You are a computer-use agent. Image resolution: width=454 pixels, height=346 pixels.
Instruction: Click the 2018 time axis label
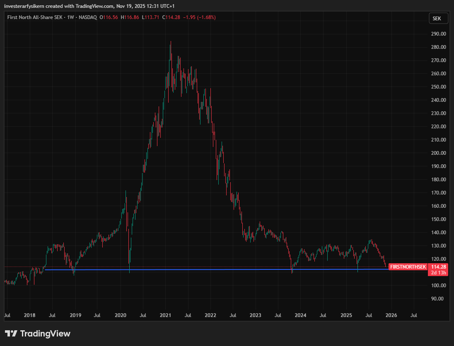click(29, 315)
